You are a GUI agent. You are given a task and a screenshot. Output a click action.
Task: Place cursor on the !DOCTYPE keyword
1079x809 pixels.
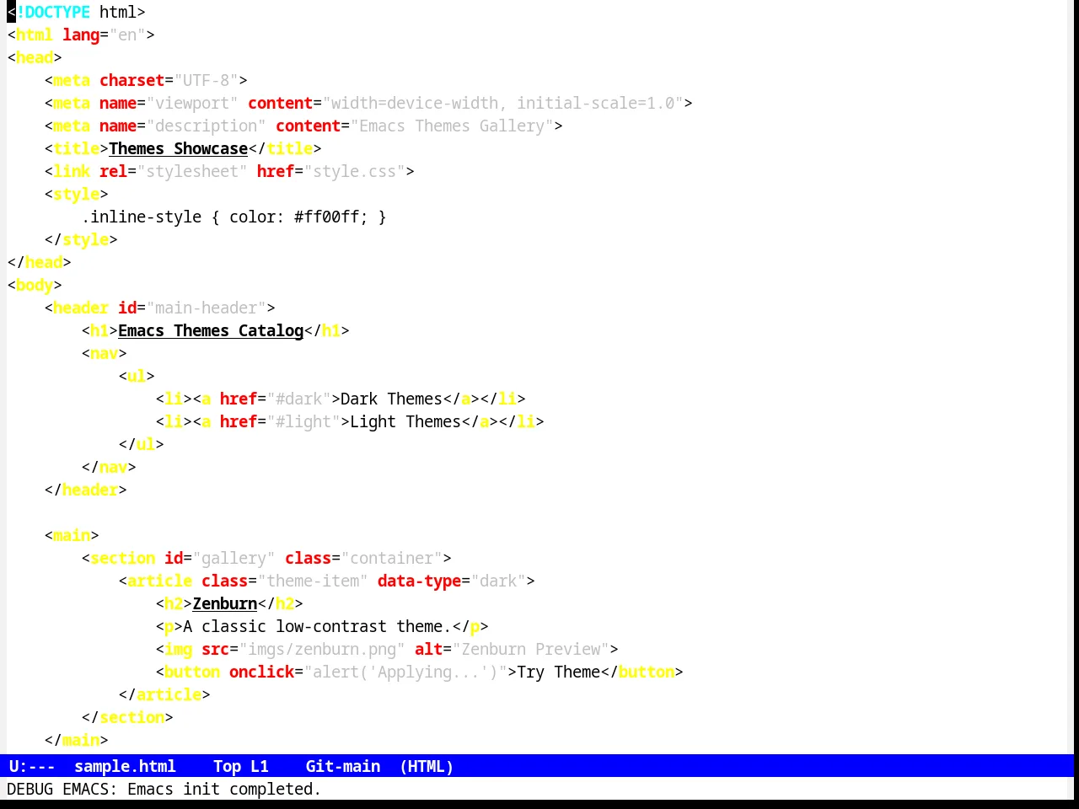point(53,12)
